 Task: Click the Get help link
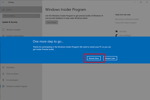123,31
